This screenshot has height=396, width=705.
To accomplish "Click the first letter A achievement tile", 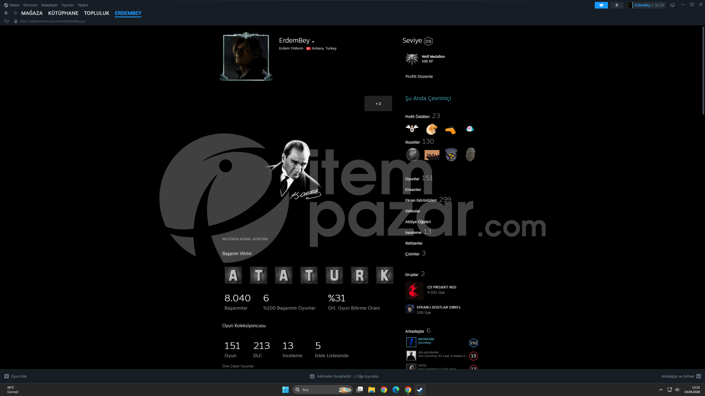I will pos(233,275).
